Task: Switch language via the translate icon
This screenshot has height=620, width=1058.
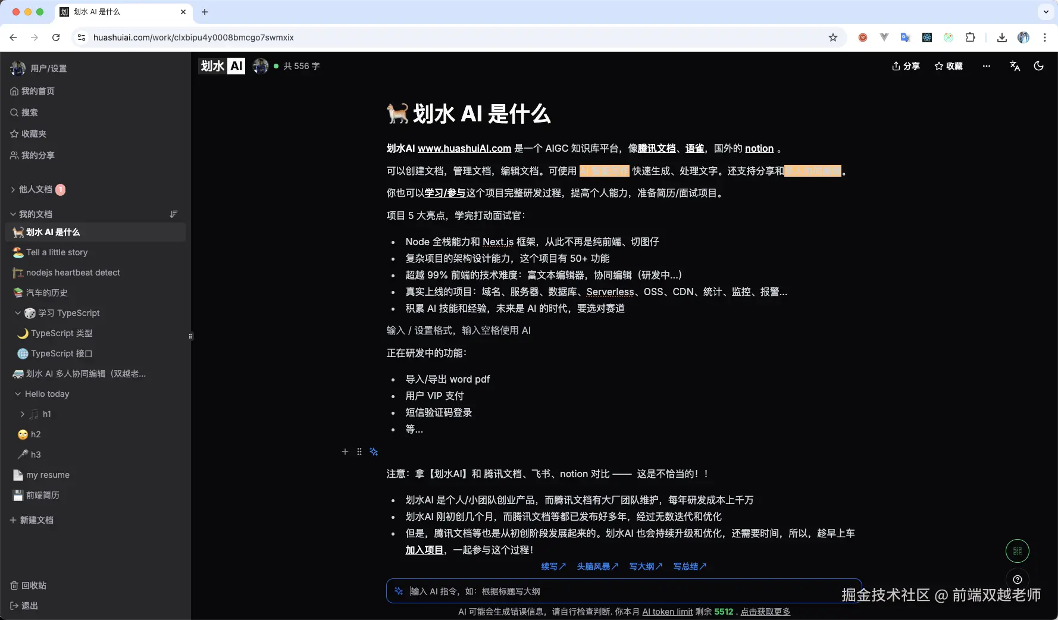Action: tap(1015, 66)
